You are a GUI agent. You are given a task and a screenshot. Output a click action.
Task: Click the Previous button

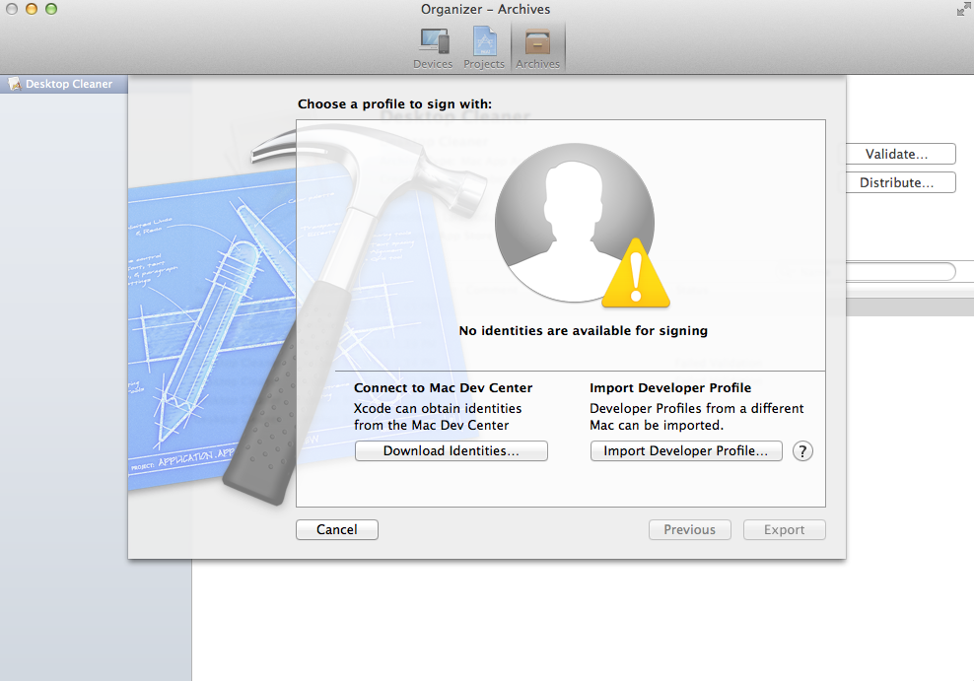click(x=689, y=529)
